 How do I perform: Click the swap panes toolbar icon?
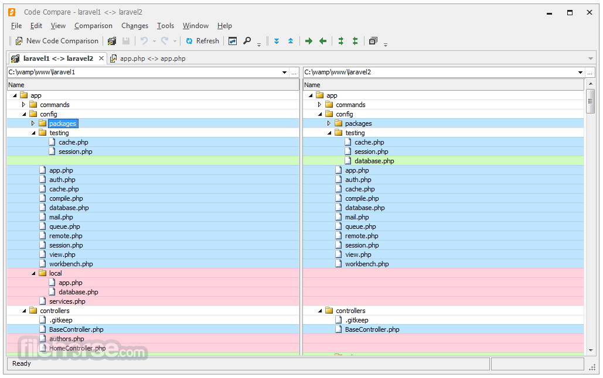click(x=233, y=41)
